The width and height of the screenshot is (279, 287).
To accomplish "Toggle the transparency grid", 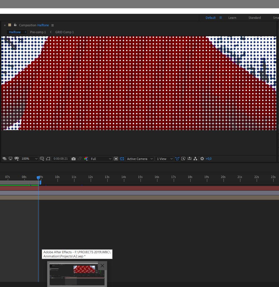I will pos(122,159).
